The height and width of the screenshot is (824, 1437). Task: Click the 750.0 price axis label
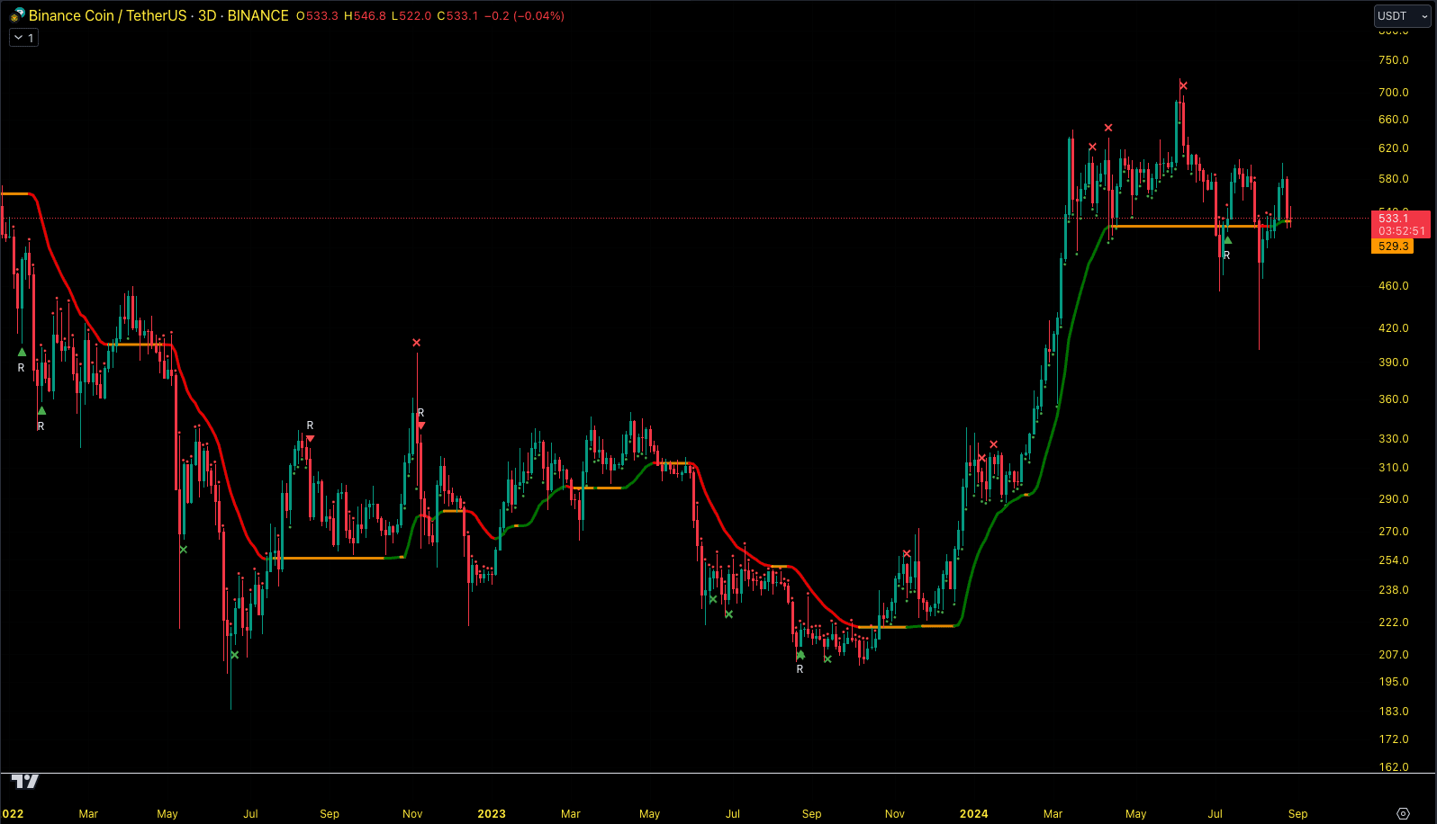tap(1393, 60)
